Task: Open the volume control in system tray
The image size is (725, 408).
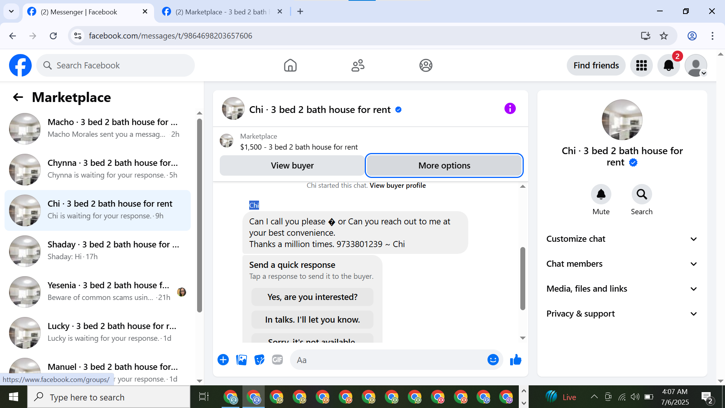Action: 635,397
